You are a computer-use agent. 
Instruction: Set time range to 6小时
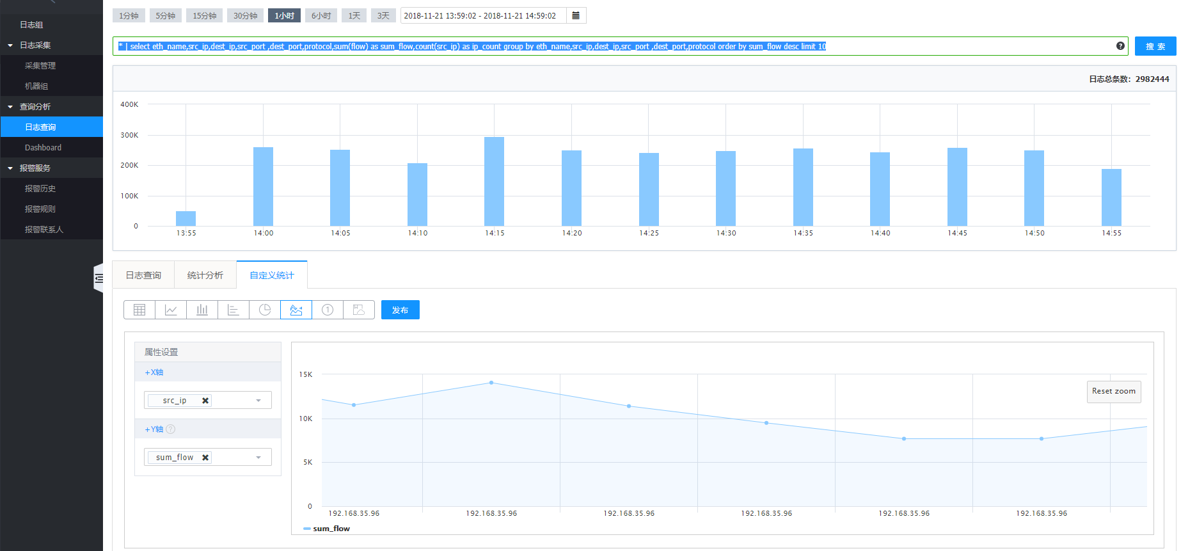[321, 15]
